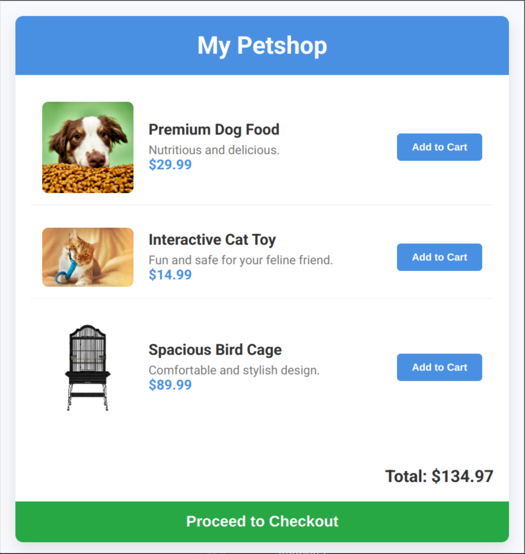Click the Interactive Cat Toy product photo

88,257
